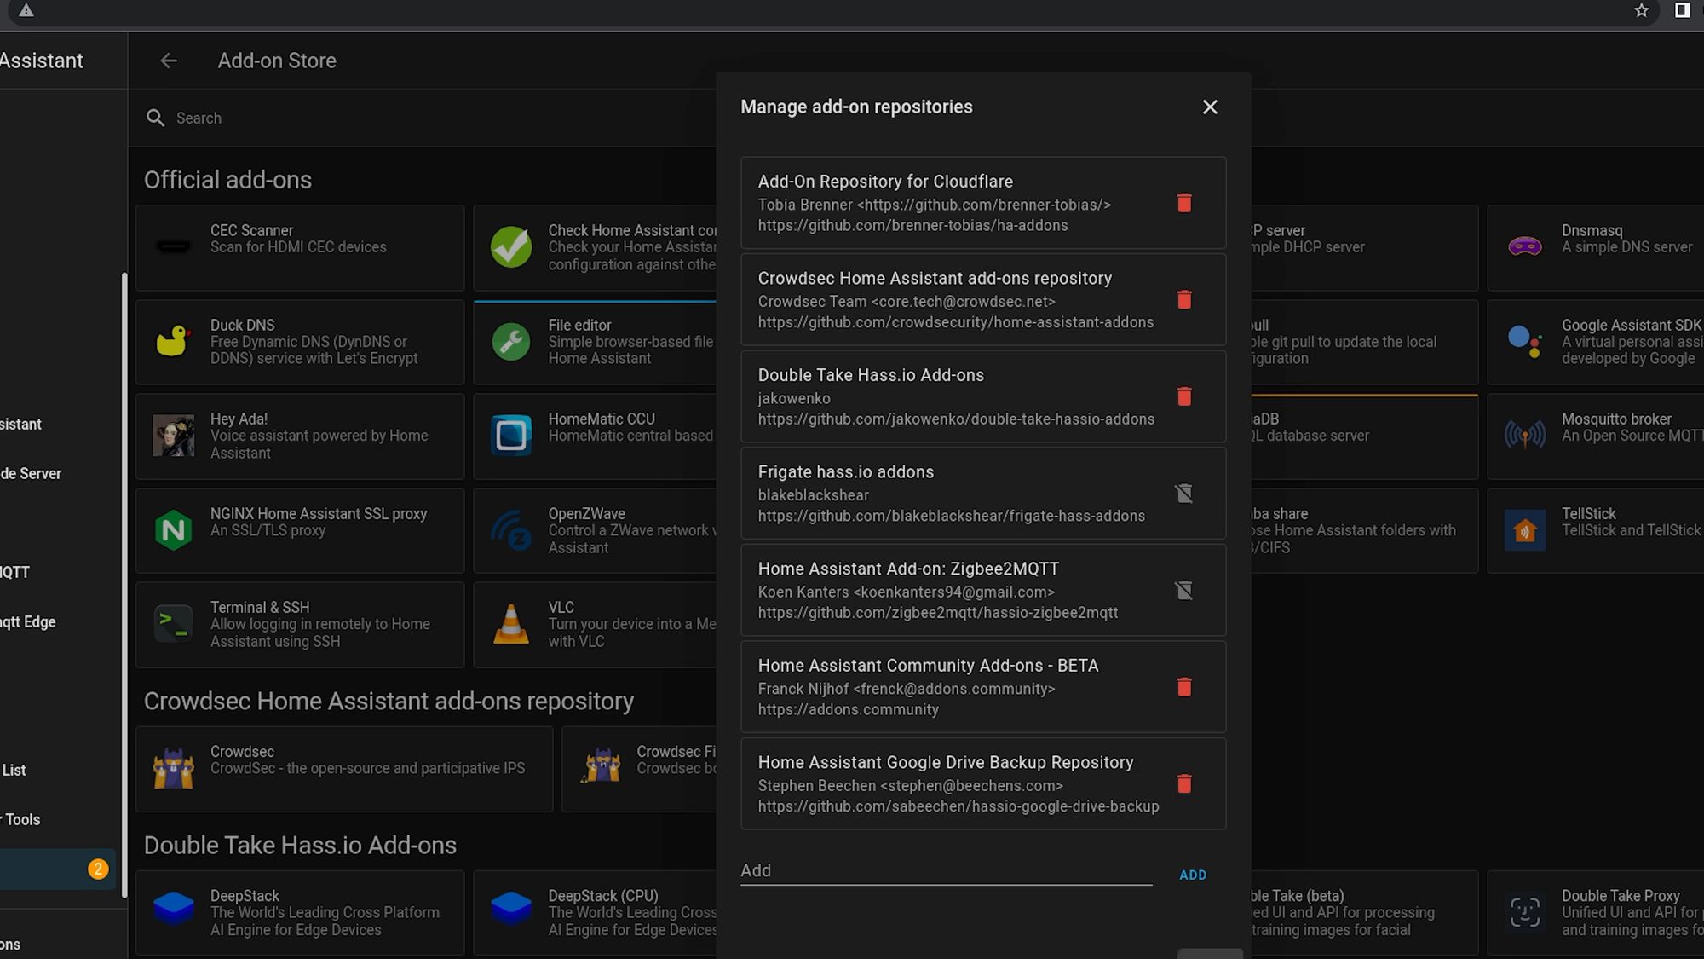The width and height of the screenshot is (1704, 959).
Task: Open Double Take Proxy add-on icon
Action: (x=1525, y=912)
